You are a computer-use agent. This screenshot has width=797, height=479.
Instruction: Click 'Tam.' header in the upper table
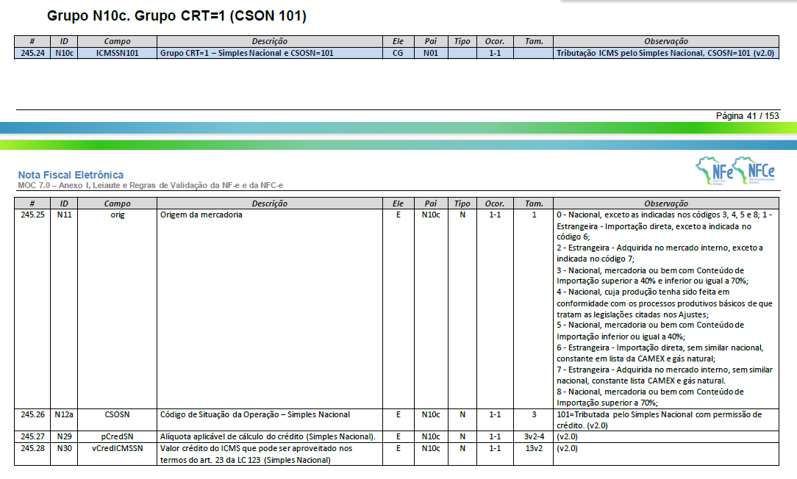coord(534,41)
